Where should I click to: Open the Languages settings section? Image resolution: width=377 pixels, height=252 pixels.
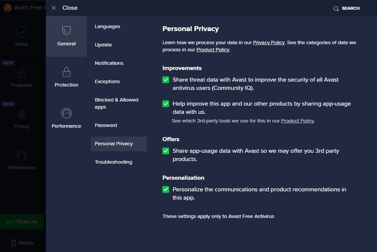107,27
